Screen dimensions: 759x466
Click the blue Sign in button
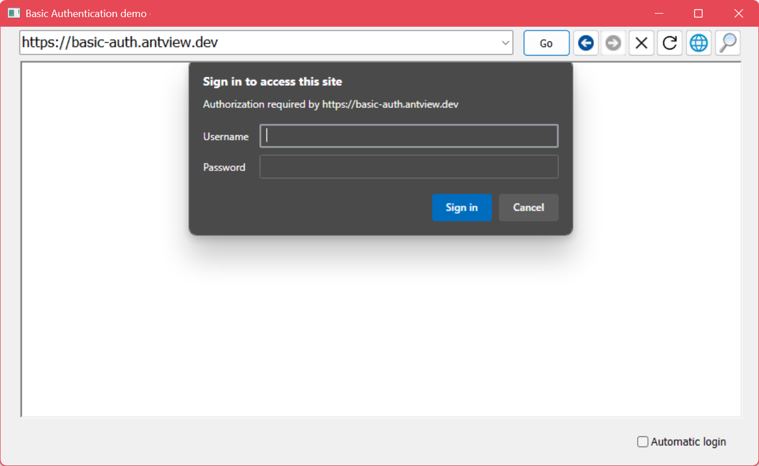pos(462,207)
